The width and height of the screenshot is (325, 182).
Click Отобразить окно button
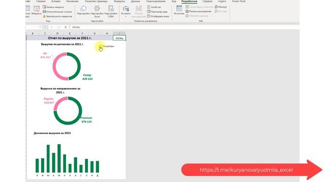tap(158, 16)
